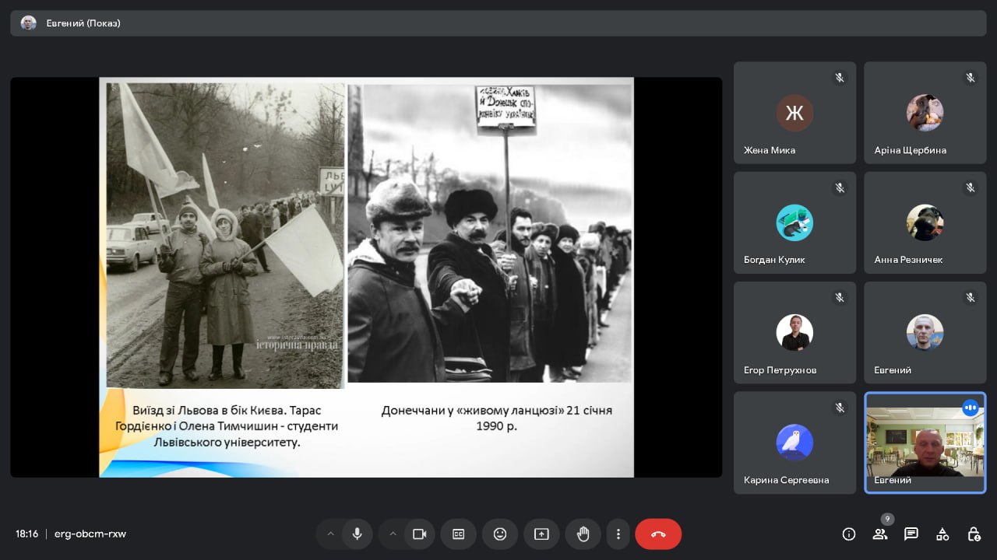The image size is (997, 560).
Task: Select Аріна Щербина participant tile
Action: click(x=925, y=113)
